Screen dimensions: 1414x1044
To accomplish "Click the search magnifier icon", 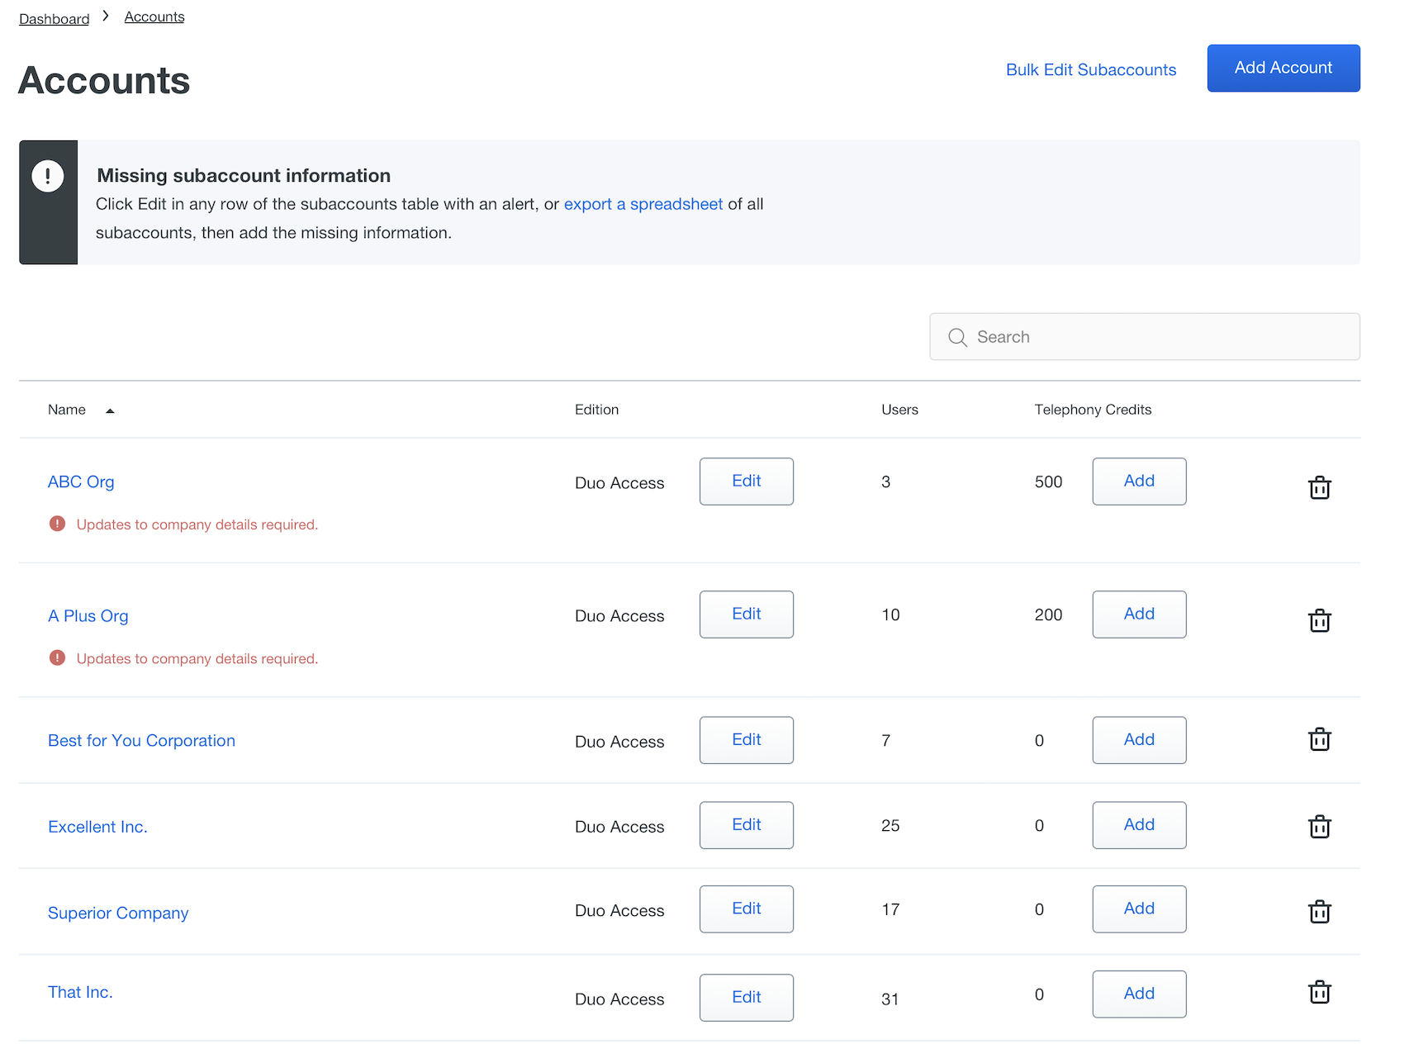I will click(957, 337).
